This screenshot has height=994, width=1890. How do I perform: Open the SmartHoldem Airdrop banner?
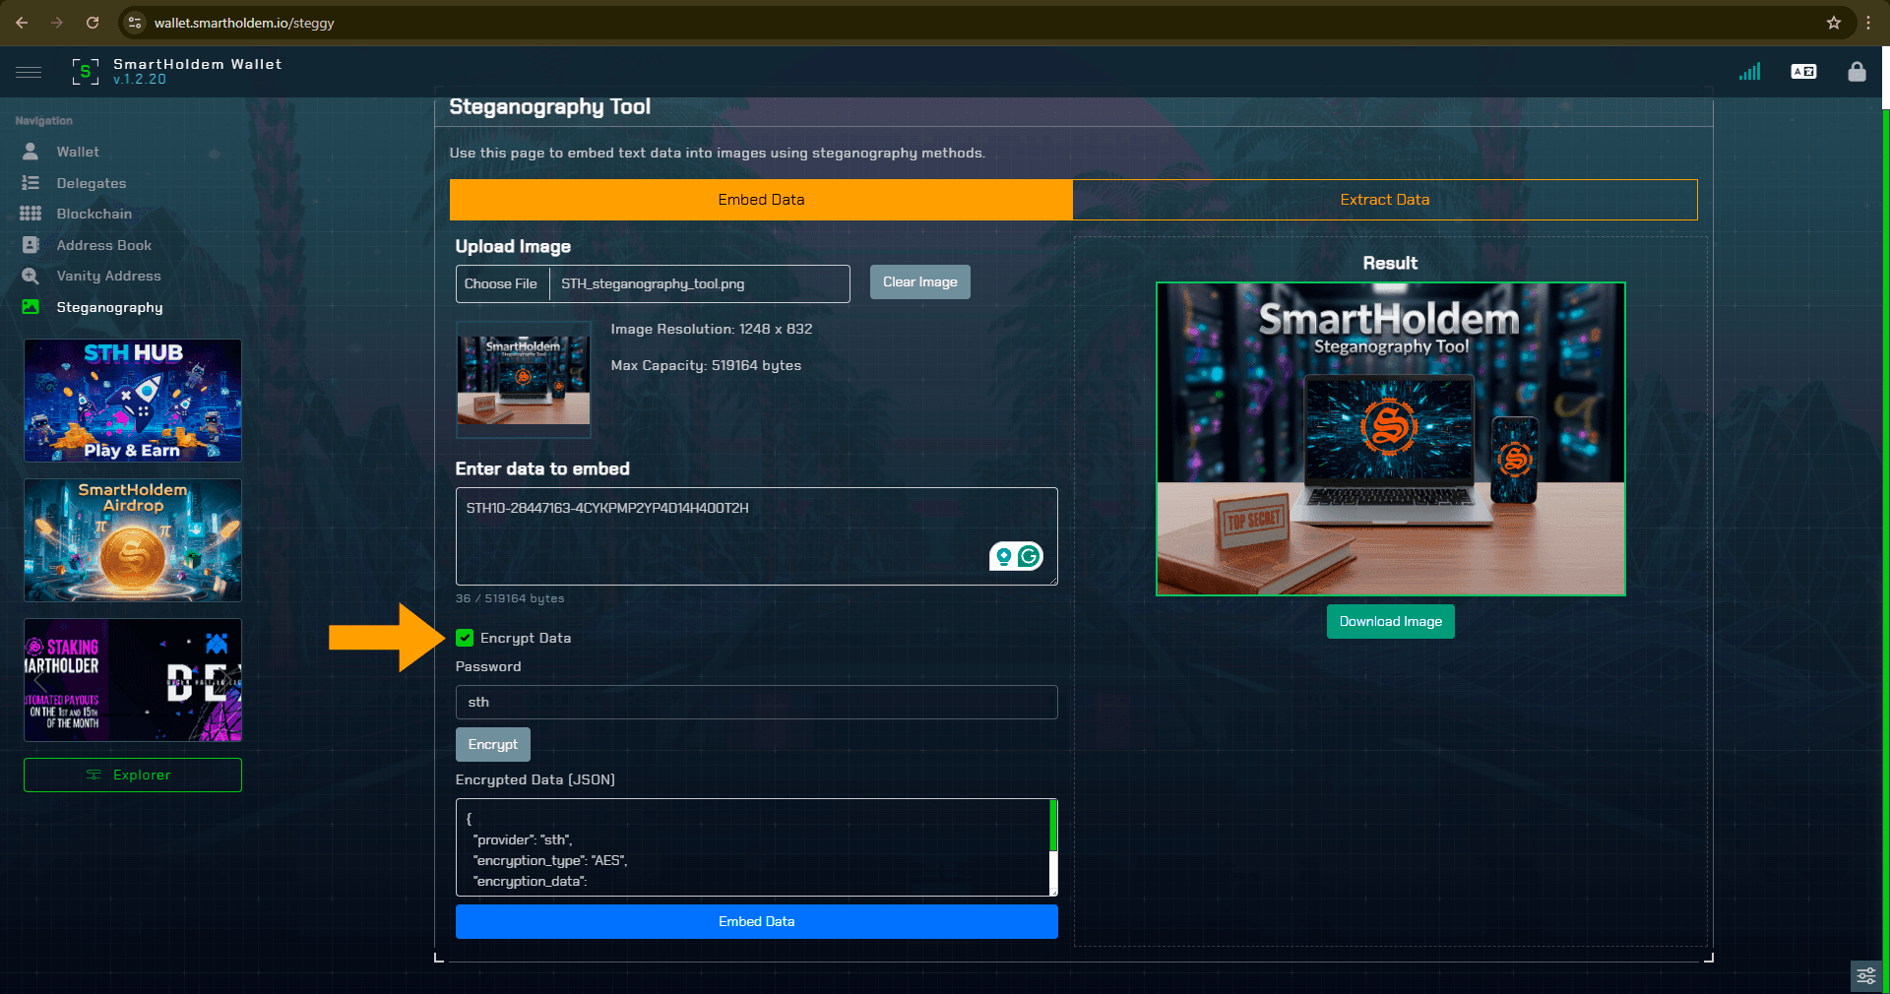(133, 540)
